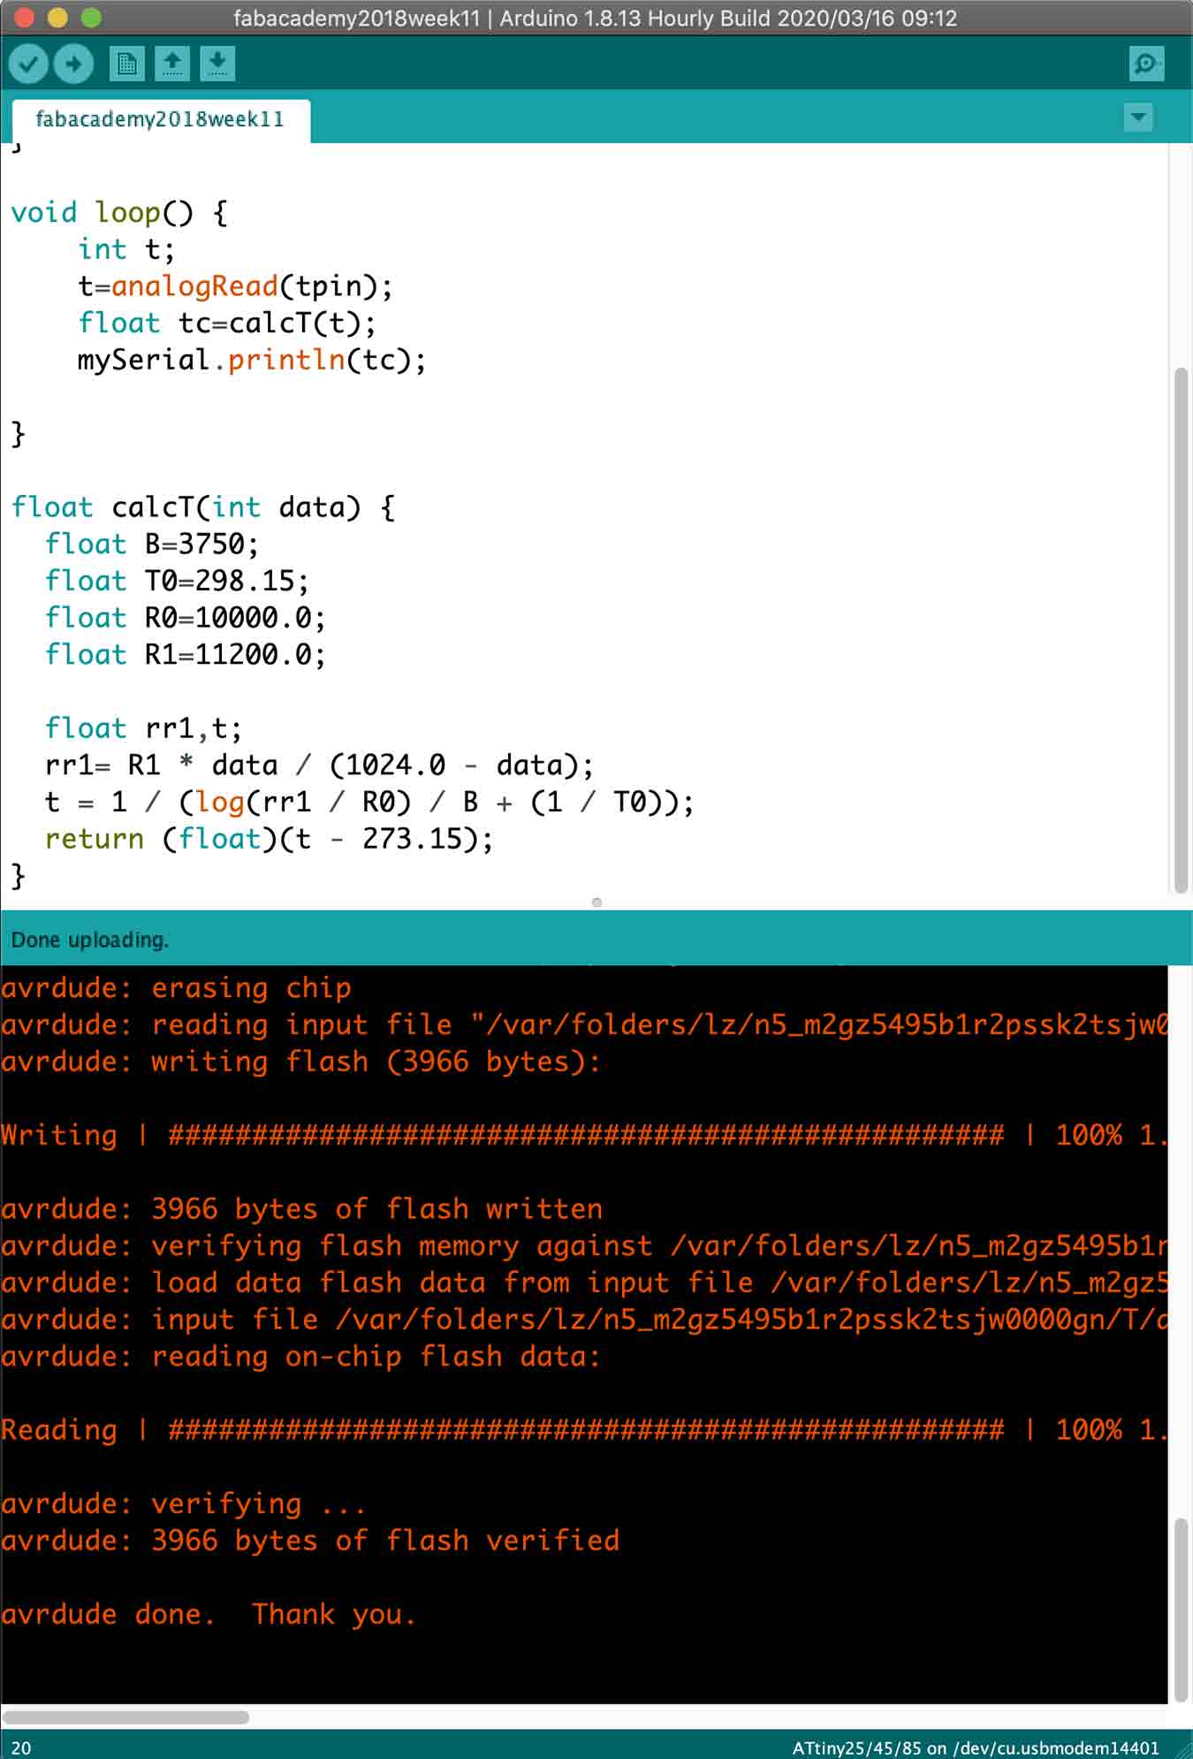Screen dimensions: 1193x1759
Task: Create a new sketch with New icon
Action: tap(126, 64)
